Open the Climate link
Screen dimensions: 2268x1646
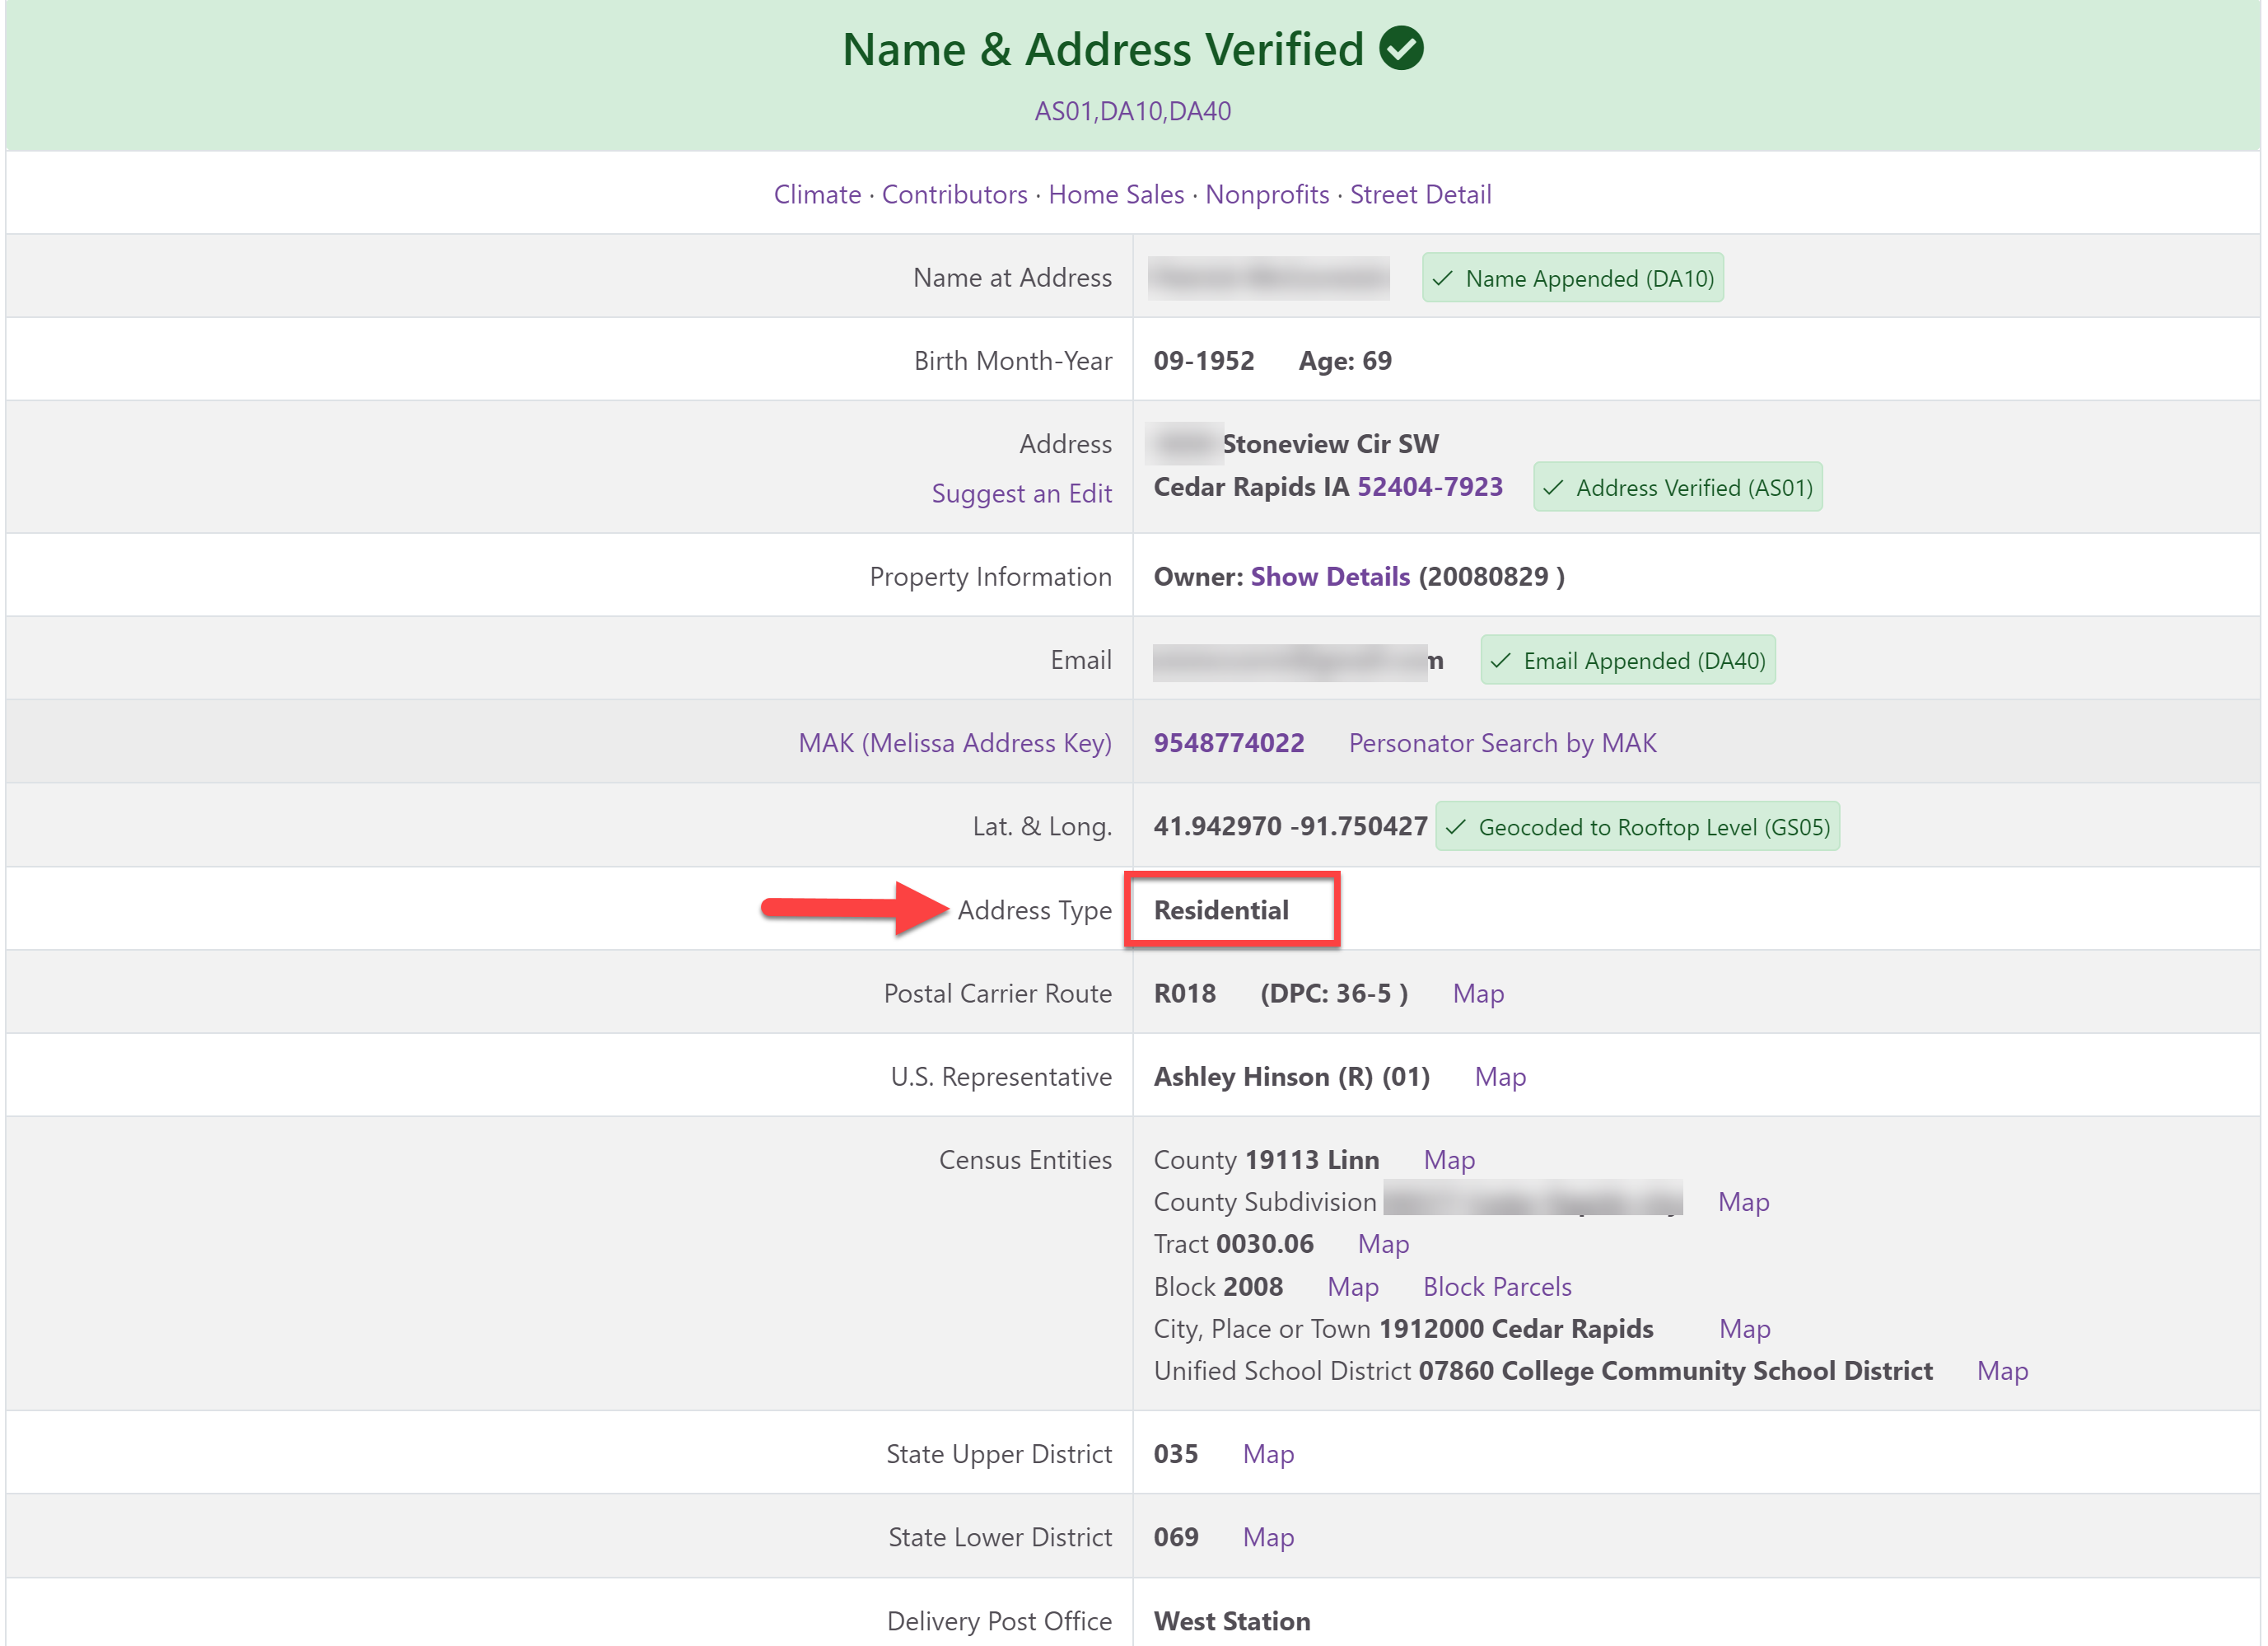click(816, 194)
